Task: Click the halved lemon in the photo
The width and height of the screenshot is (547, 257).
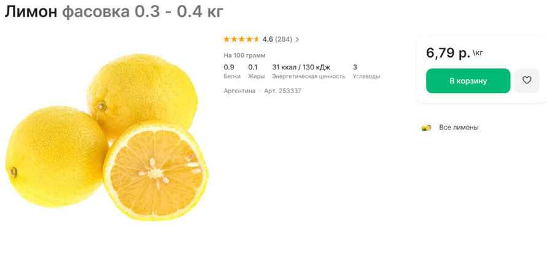Action: click(x=155, y=171)
